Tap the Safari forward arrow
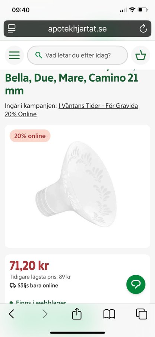155x337 pixels. (45, 314)
